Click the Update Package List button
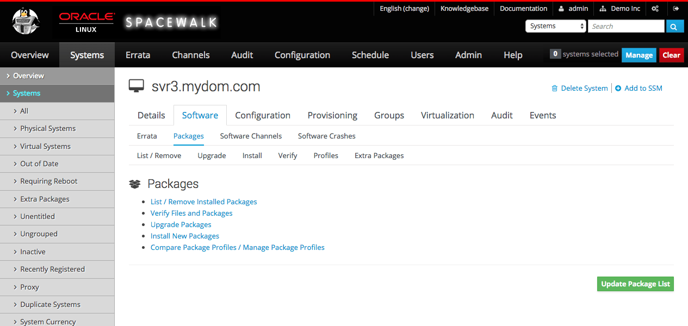The height and width of the screenshot is (326, 688). [635, 284]
